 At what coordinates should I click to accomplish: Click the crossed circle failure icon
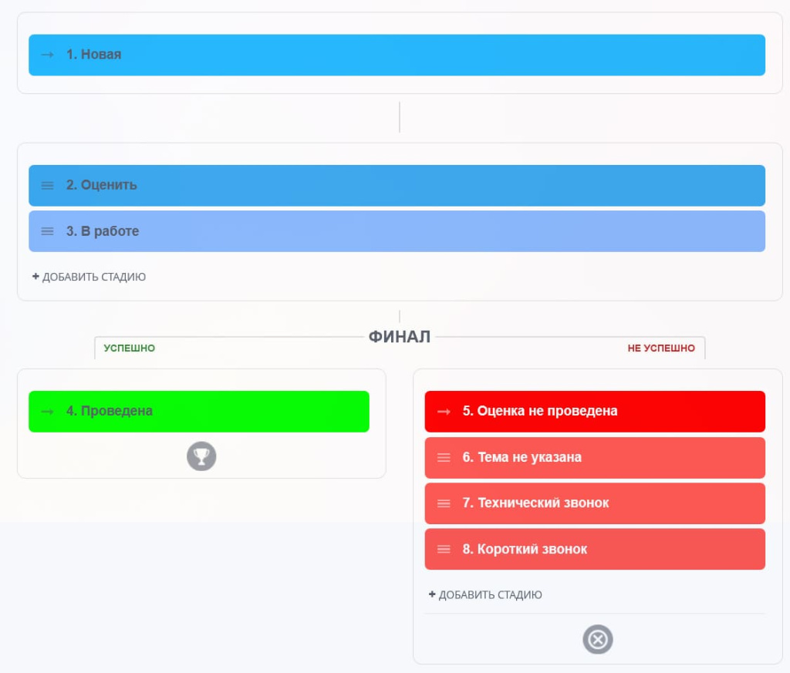coord(597,640)
